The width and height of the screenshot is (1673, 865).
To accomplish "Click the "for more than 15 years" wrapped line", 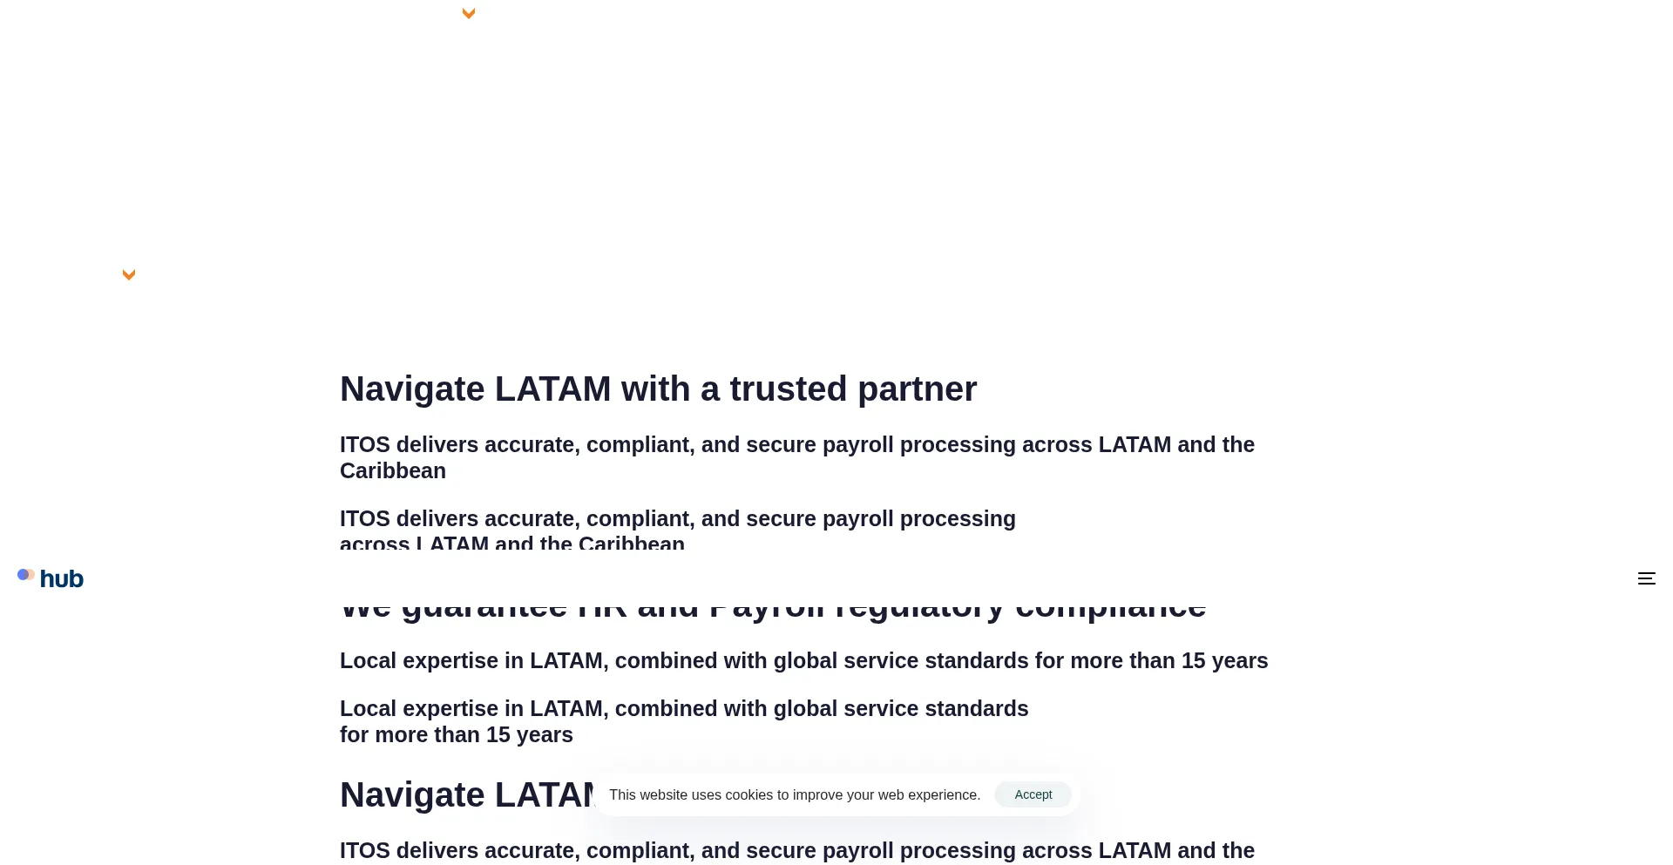I will (457, 735).
